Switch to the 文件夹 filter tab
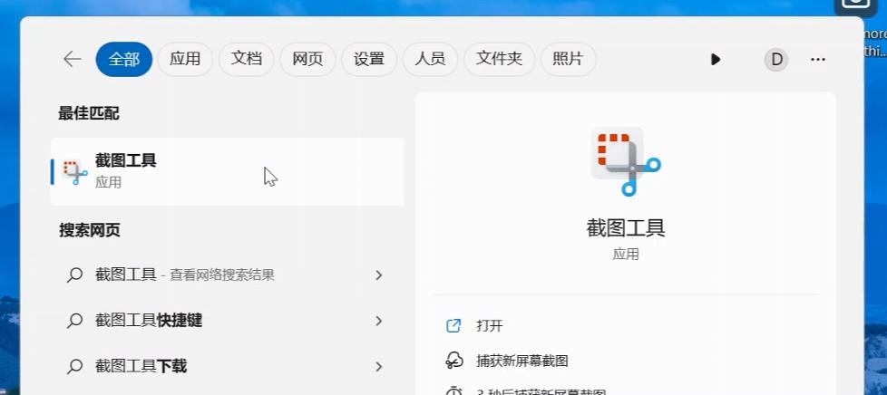The width and height of the screenshot is (887, 395). [499, 59]
